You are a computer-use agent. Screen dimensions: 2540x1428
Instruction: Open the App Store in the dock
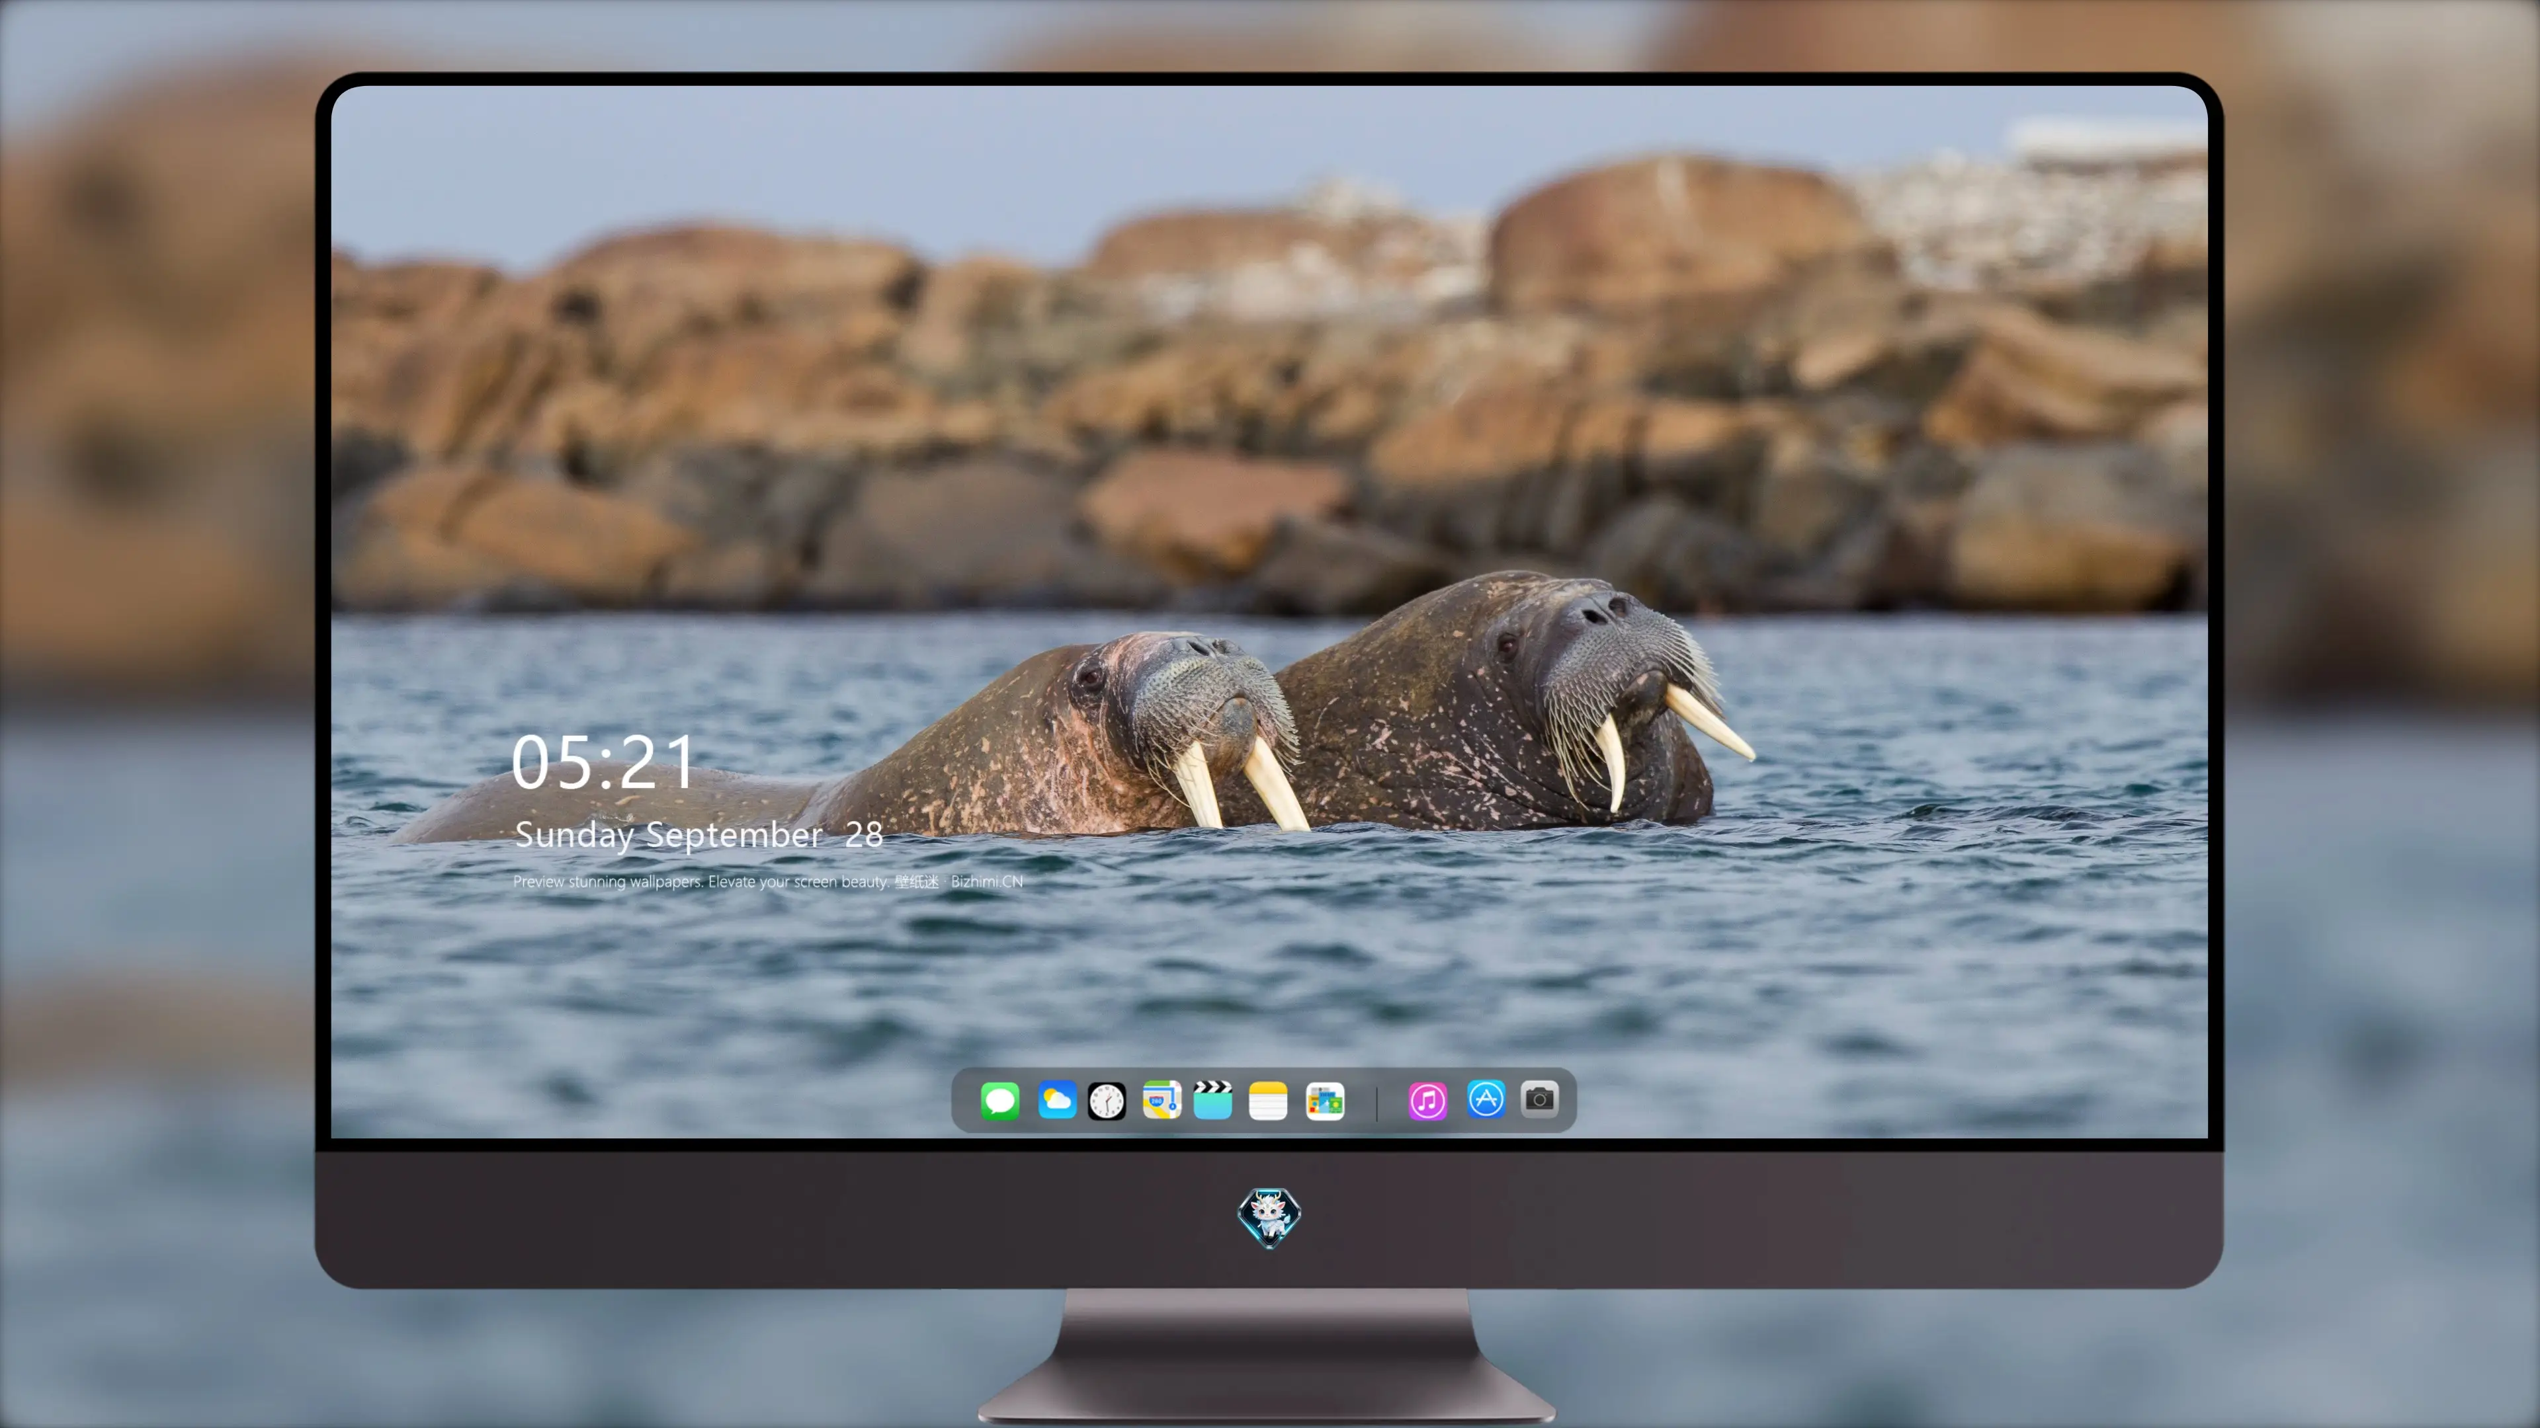tap(1486, 1099)
